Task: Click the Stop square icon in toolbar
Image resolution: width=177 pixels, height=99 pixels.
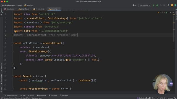Action: pos(164,5)
